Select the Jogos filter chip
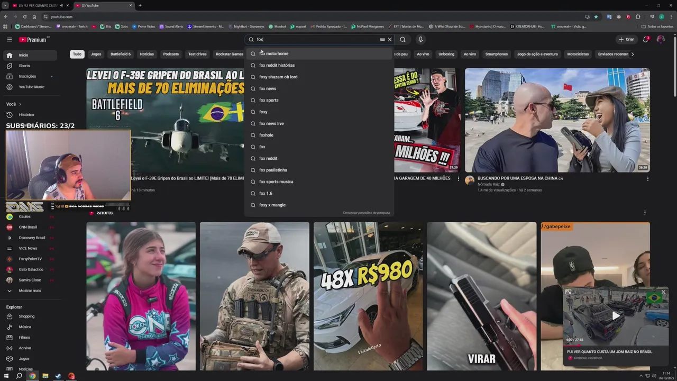Viewport: 677px width, 381px height. pos(96,54)
